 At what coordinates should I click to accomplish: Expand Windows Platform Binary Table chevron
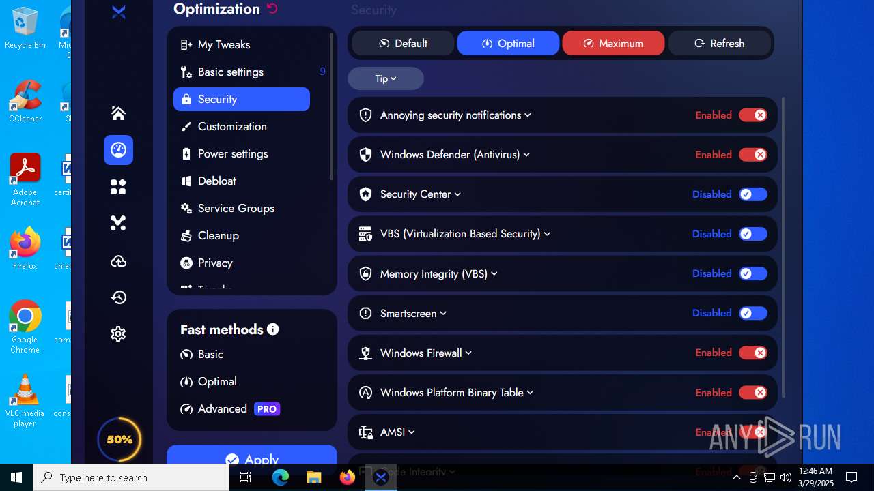530,392
